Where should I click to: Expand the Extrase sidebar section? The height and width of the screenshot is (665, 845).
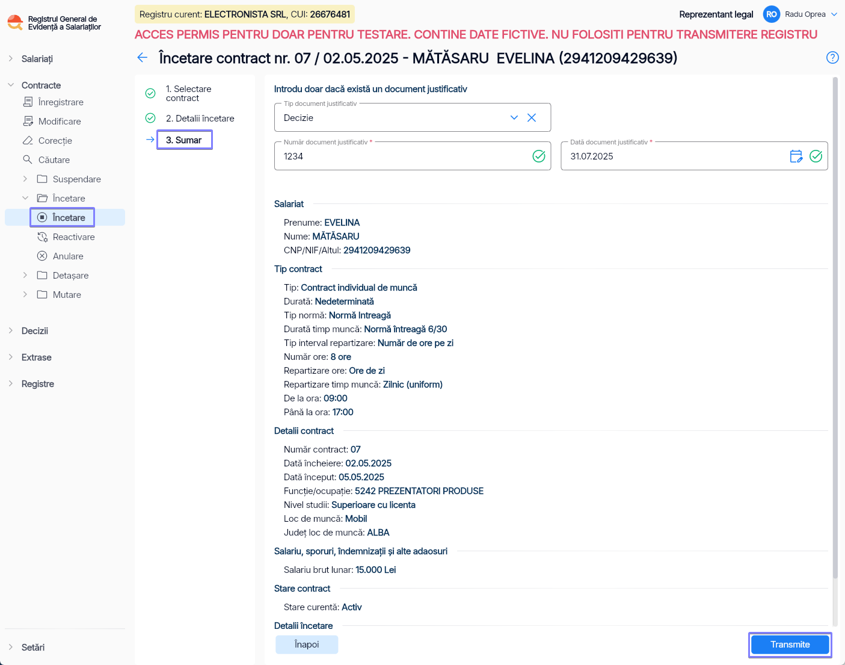pyautogui.click(x=11, y=357)
